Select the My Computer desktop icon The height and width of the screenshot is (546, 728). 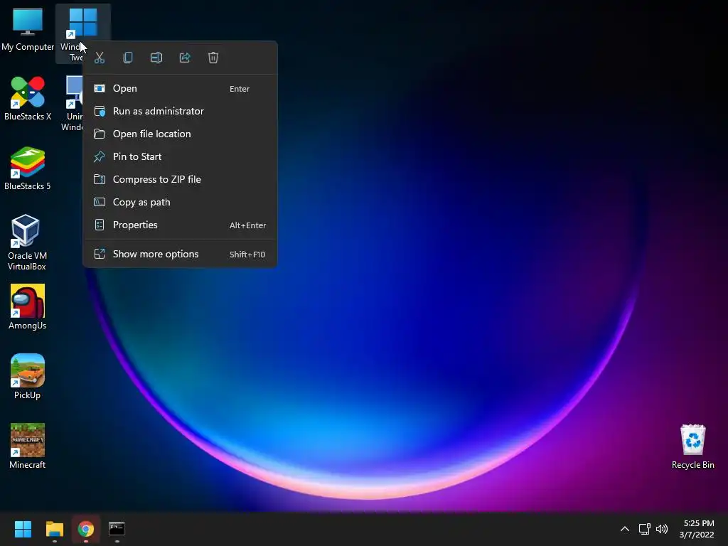pyautogui.click(x=28, y=29)
